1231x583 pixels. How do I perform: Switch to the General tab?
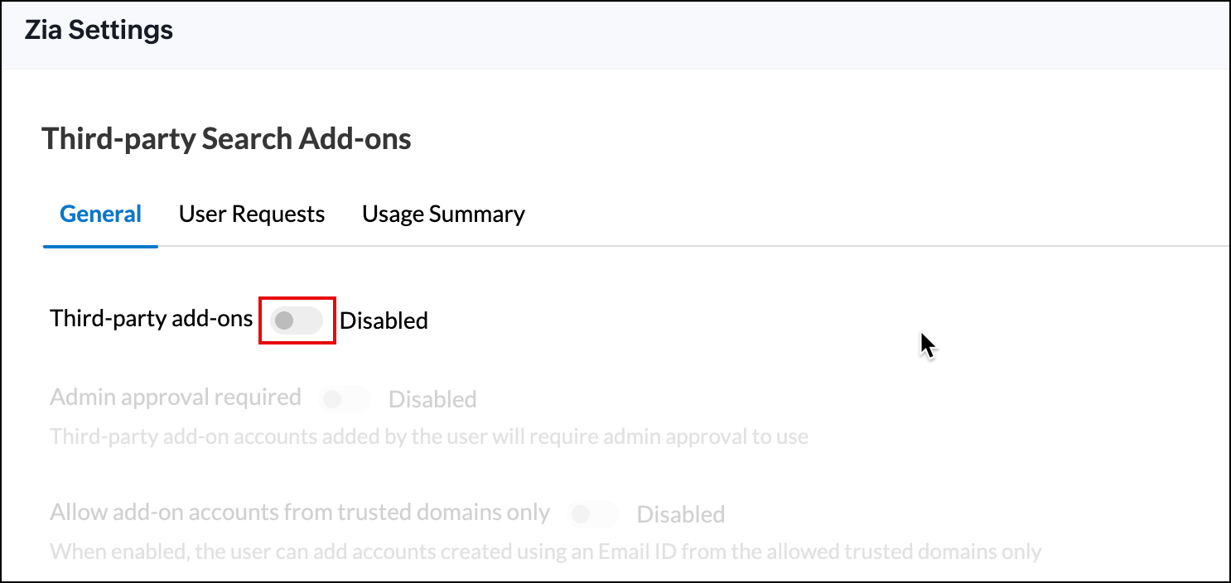click(100, 214)
